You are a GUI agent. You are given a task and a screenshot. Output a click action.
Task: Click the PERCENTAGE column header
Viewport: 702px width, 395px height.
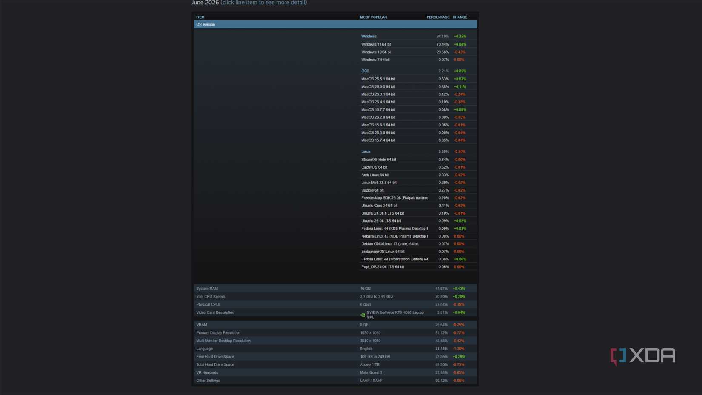[x=438, y=17]
